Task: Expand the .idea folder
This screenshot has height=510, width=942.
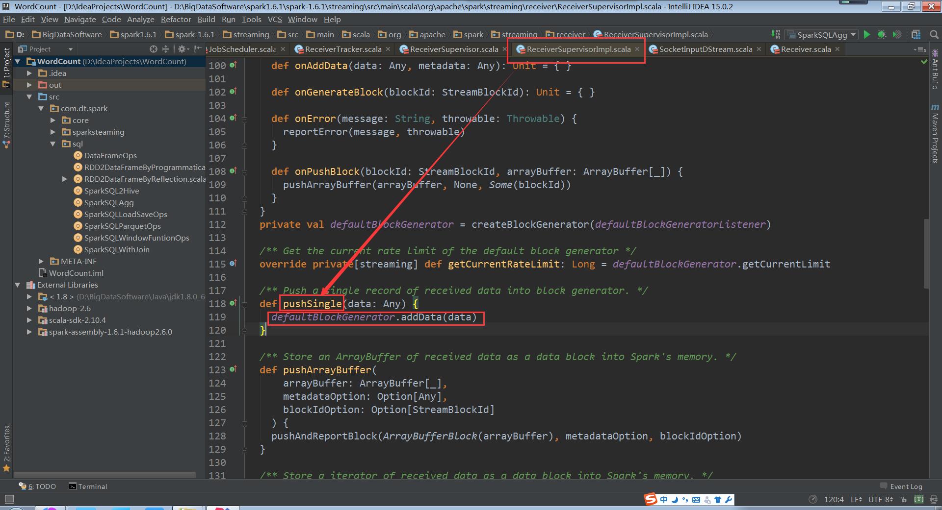Action: [29, 73]
